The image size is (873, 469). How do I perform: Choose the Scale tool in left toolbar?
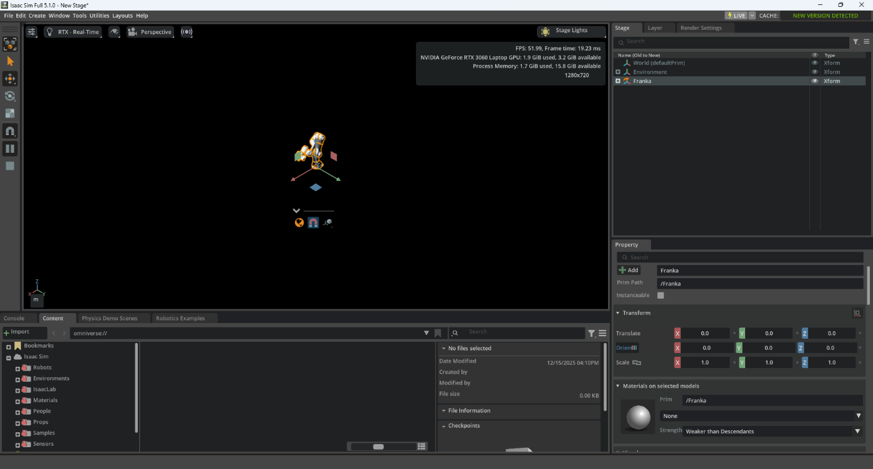pyautogui.click(x=10, y=114)
